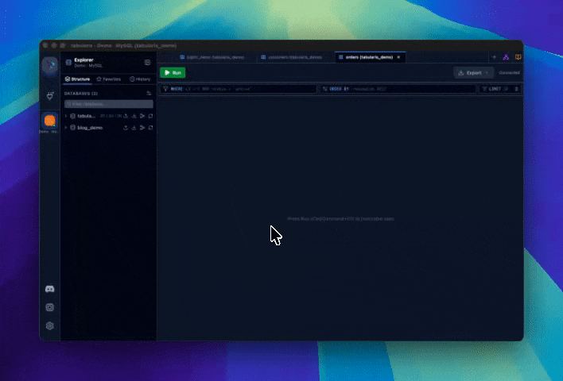Click the upload icon on the tabula... row

126,116
